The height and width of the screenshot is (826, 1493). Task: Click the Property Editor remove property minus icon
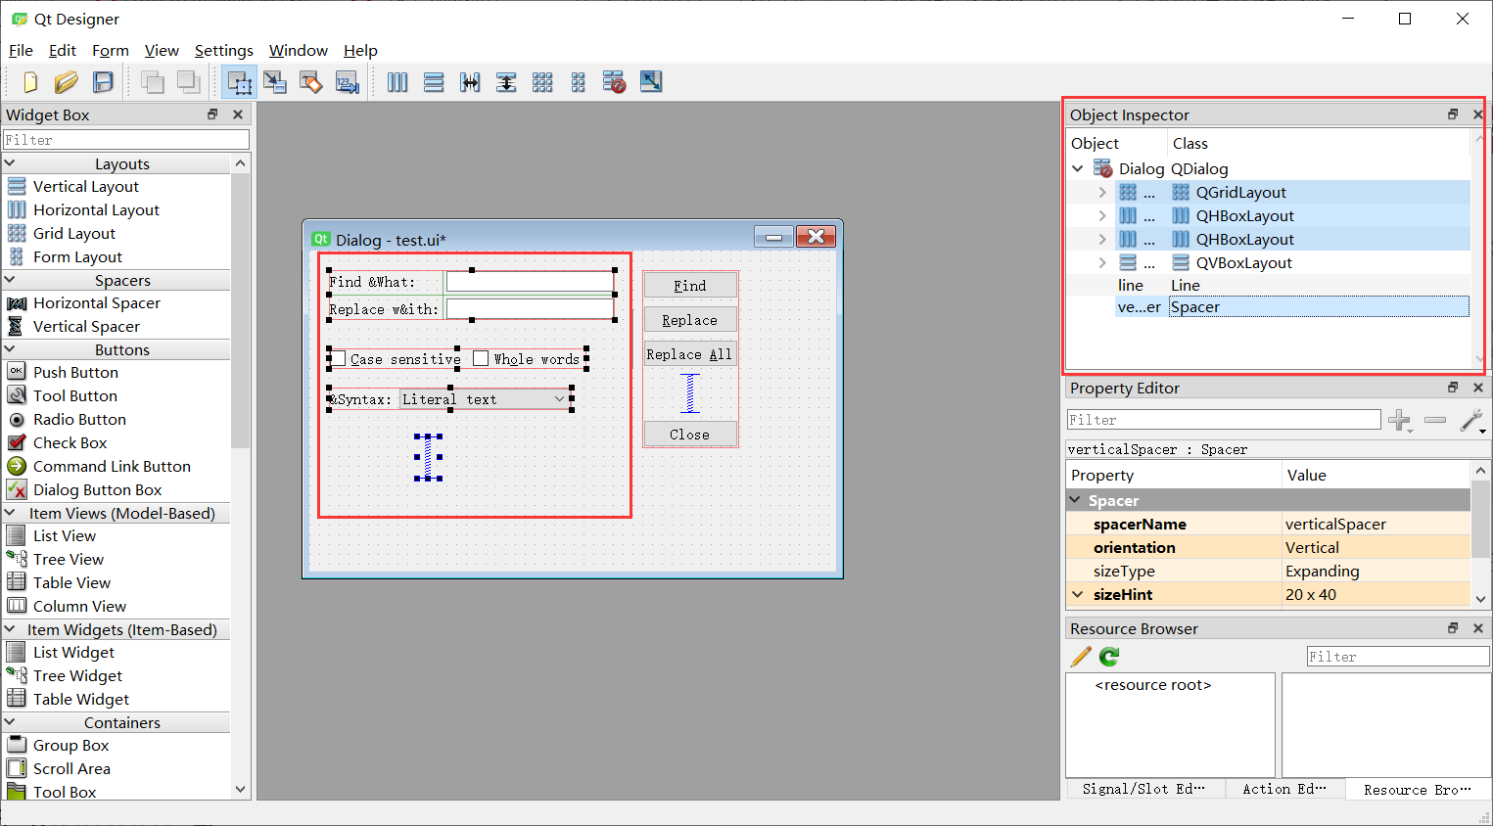(1435, 420)
